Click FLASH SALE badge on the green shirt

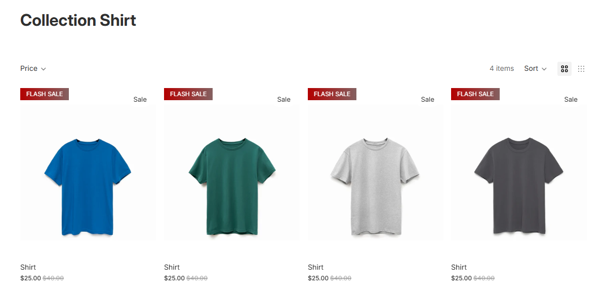[x=188, y=94]
